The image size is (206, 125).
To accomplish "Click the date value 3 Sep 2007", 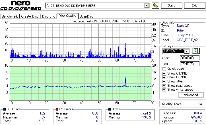I will [185, 35].
